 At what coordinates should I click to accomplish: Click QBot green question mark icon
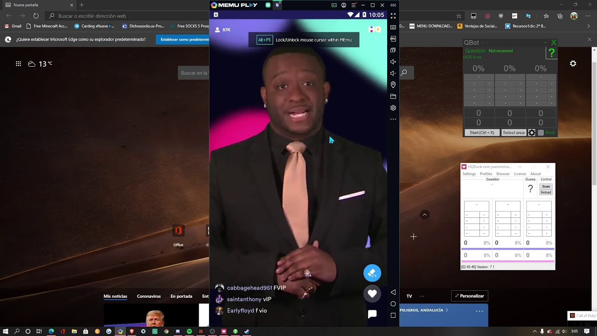(551, 53)
